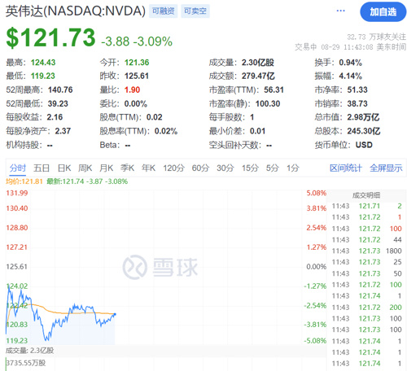This screenshot has height=371, width=407.
Task: Open the 1分 chart tab
Action: [x=293, y=168]
